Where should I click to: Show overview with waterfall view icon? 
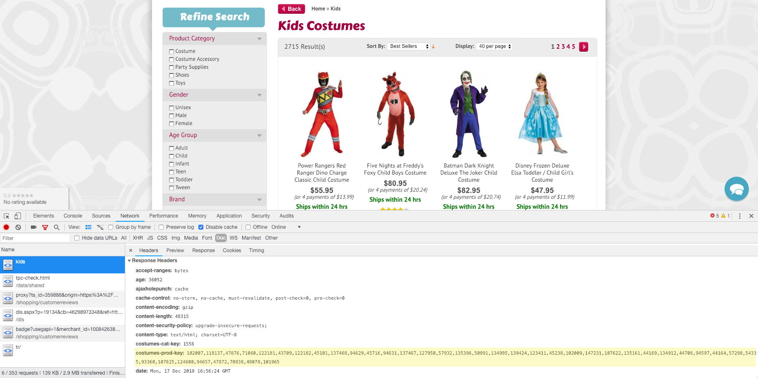(100, 227)
